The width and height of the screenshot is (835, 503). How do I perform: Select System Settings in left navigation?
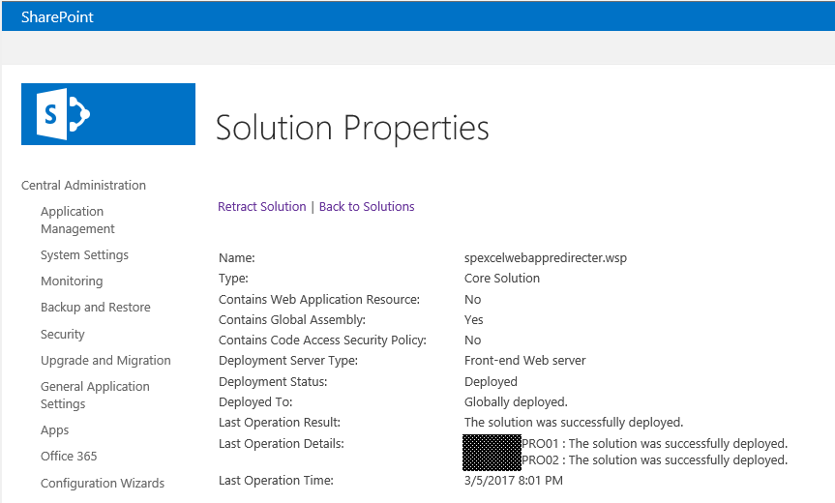pyautogui.click(x=84, y=255)
